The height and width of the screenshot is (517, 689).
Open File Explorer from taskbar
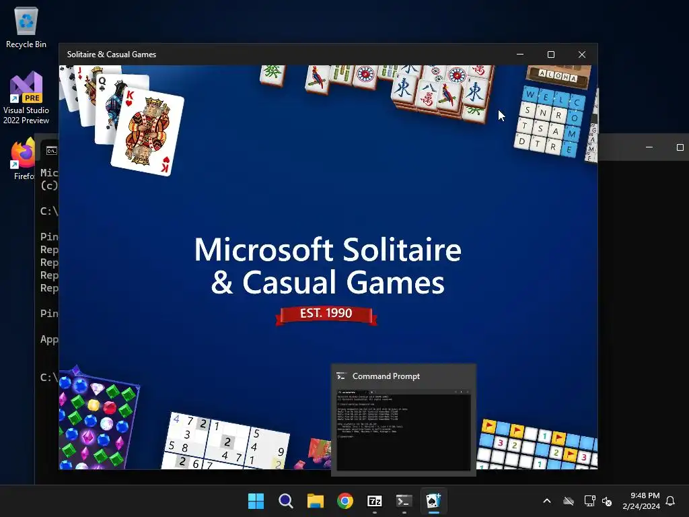316,501
